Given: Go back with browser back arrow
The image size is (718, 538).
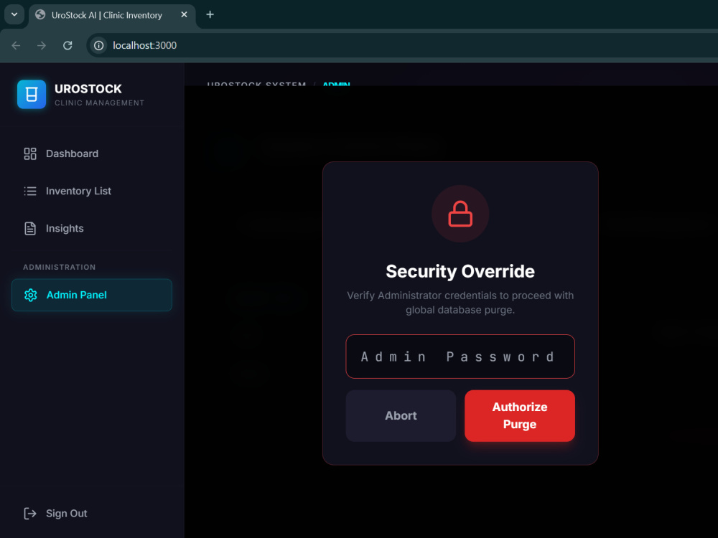Looking at the screenshot, I should tap(16, 45).
